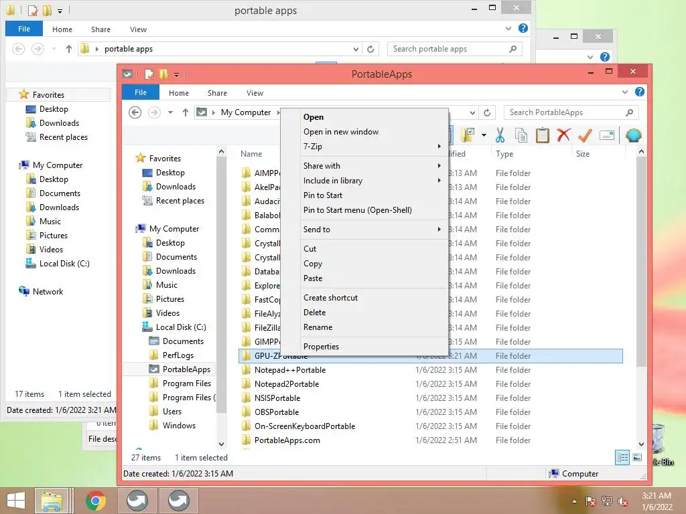
Task: Click the orange checkmark Properties toolbar icon
Action: pyautogui.click(x=585, y=135)
